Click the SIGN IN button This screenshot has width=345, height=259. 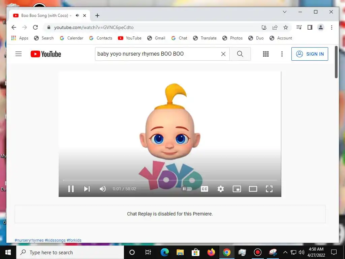click(x=310, y=54)
